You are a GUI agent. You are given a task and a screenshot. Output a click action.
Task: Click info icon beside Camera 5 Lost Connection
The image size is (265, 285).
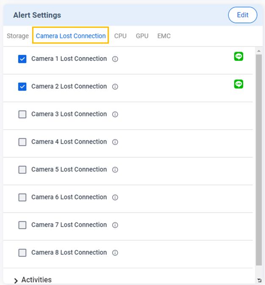[115, 170]
